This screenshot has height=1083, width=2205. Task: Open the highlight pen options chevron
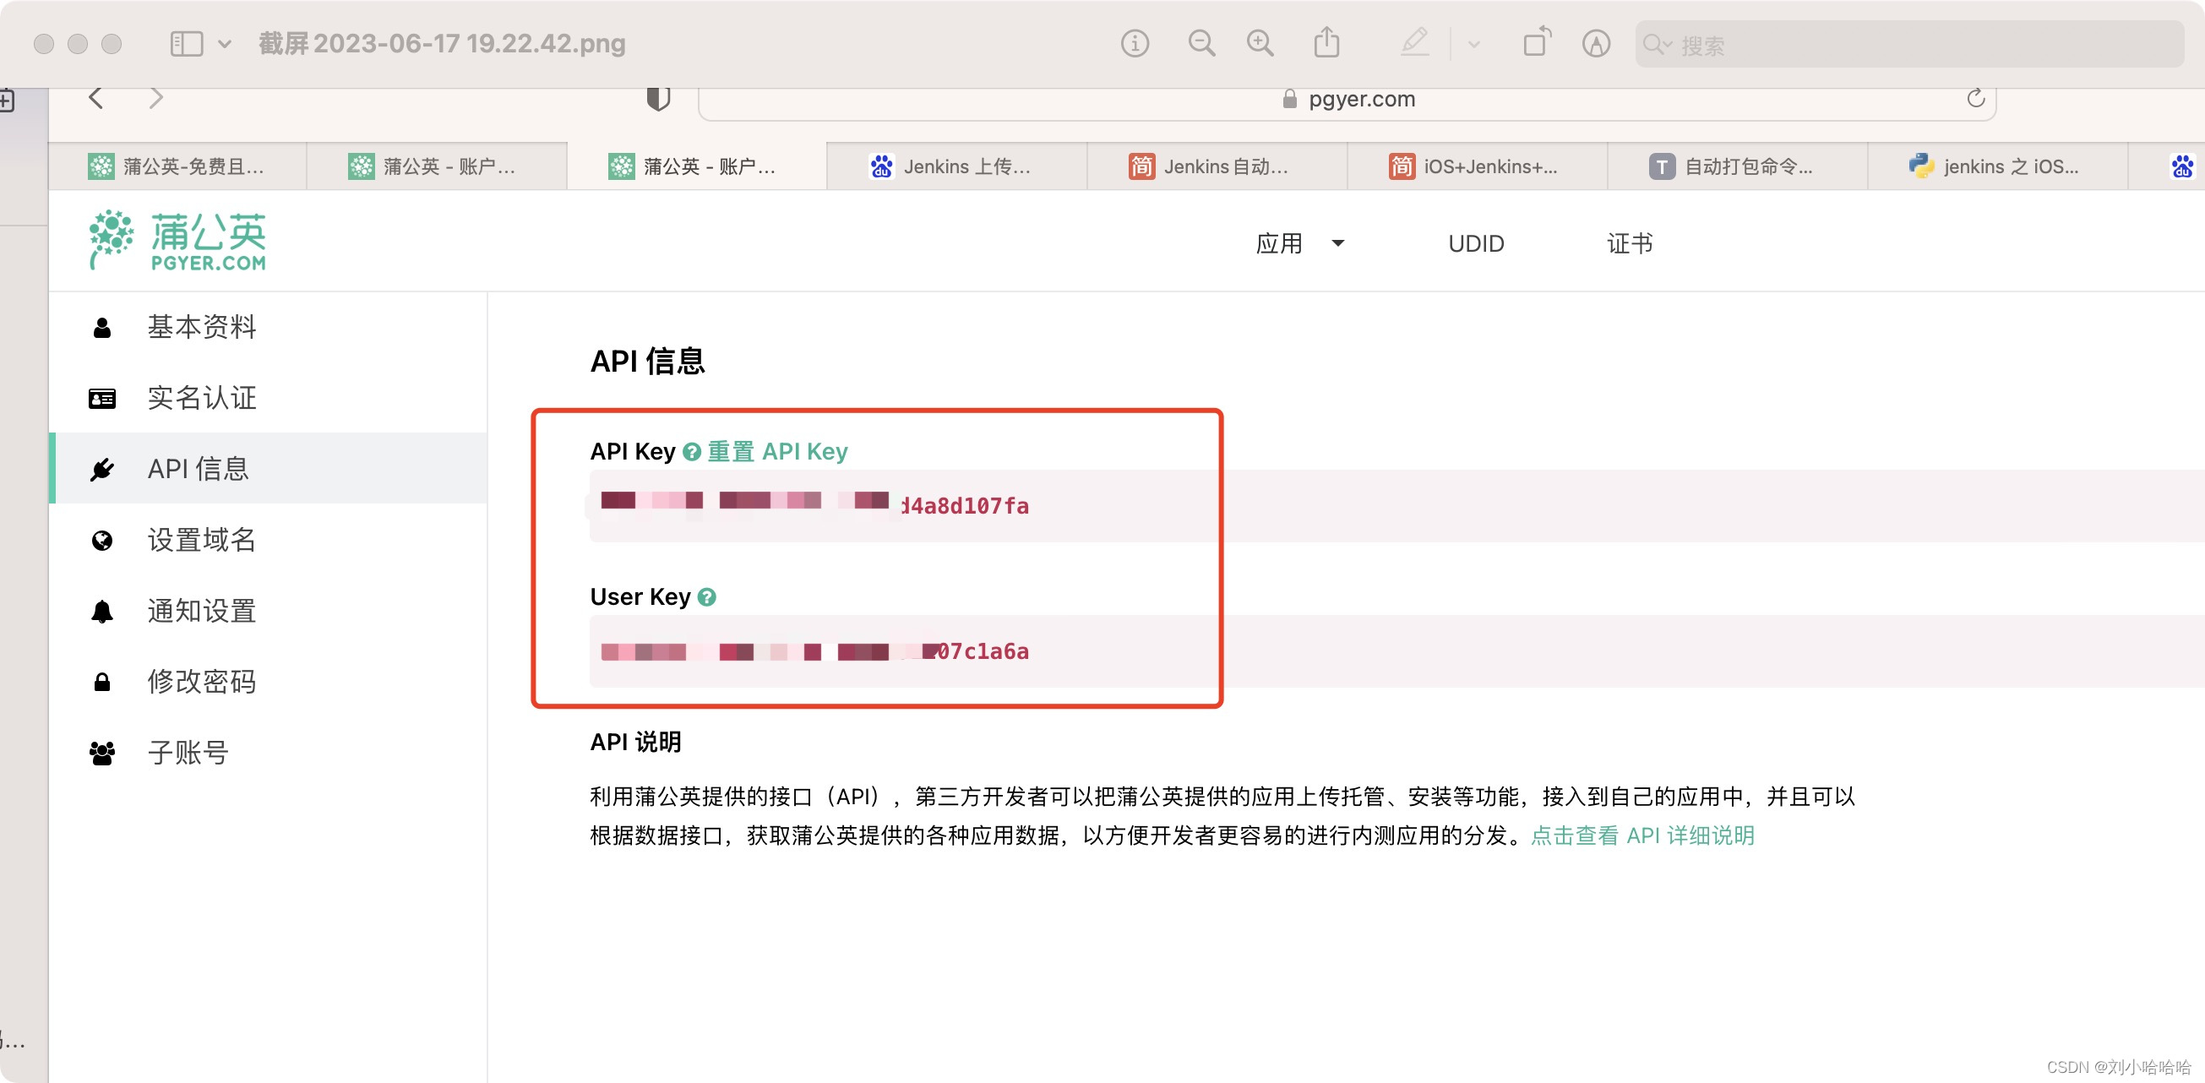1474,44
